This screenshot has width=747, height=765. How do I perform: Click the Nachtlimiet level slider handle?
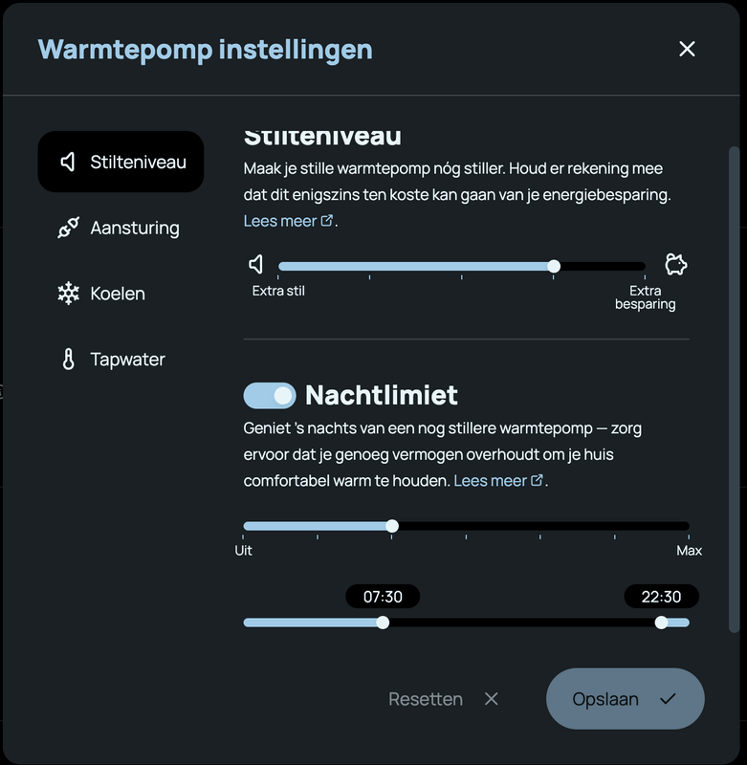(x=391, y=526)
